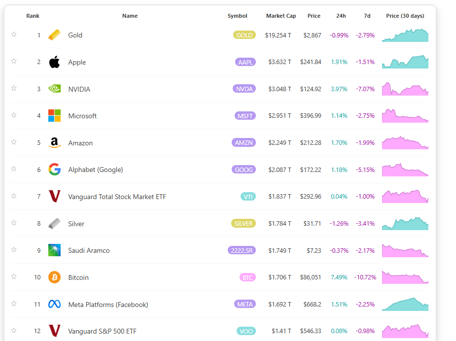Open the Alphabet (Google) name link

pos(96,170)
